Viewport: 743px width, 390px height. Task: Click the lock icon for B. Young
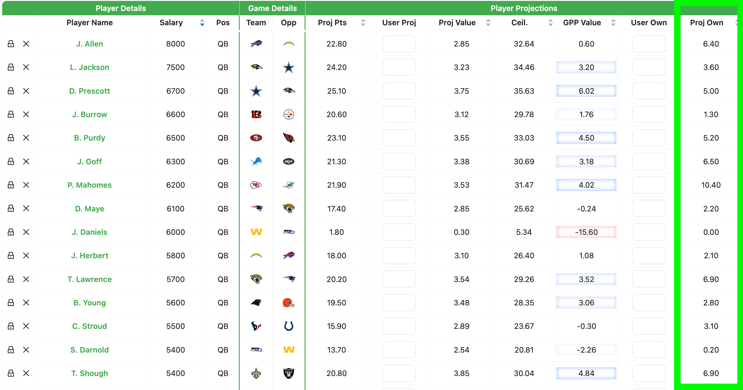(11, 303)
